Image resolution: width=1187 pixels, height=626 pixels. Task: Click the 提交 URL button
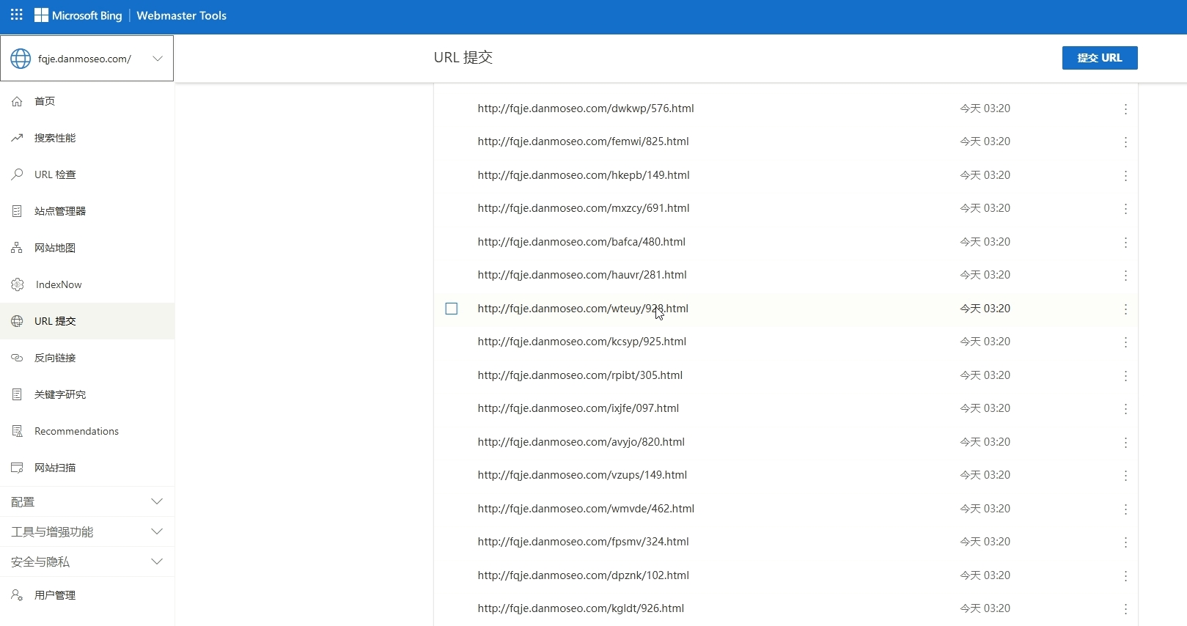pos(1099,58)
